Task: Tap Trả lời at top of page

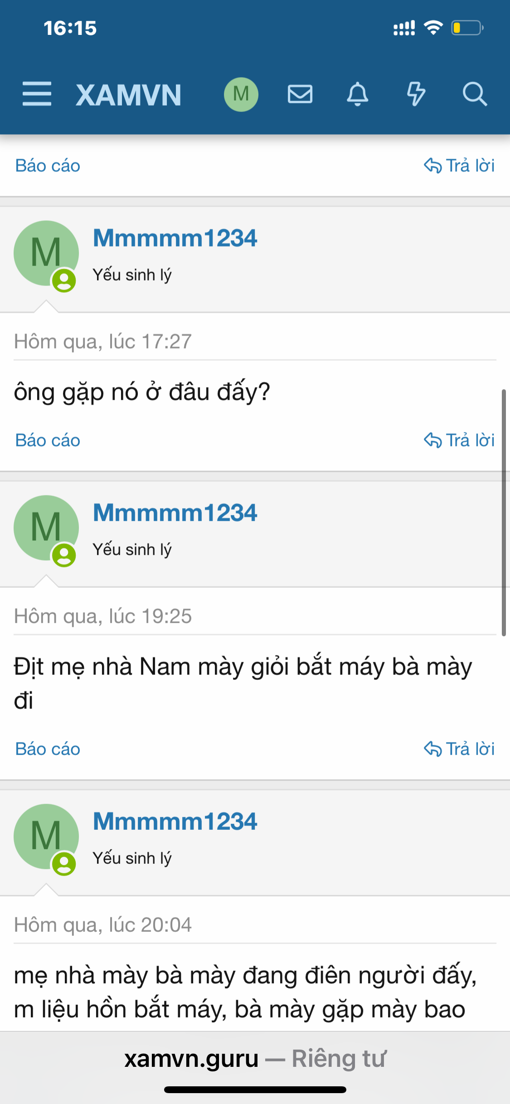Action: [x=459, y=166]
